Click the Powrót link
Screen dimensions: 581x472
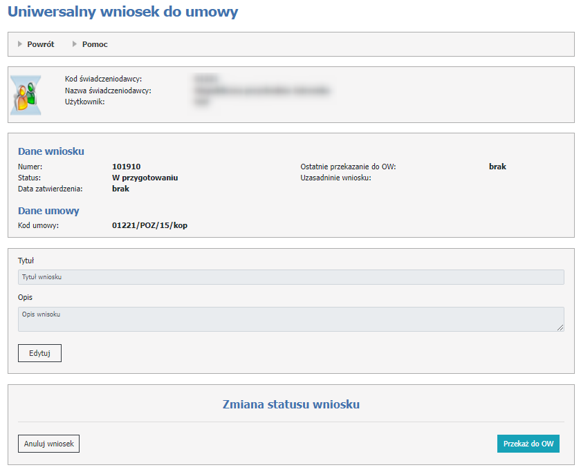tap(40, 44)
